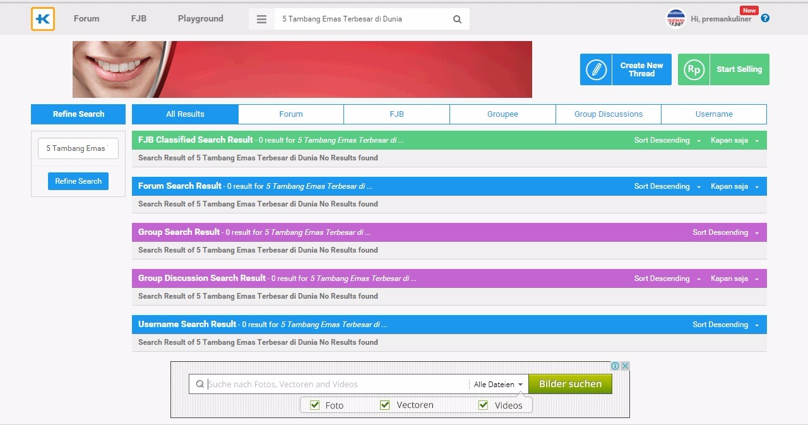Click the Hi, premankuliner username link
808x425 pixels.
click(x=721, y=20)
